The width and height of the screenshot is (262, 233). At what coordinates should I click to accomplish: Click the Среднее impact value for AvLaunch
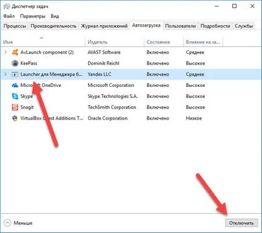[195, 53]
